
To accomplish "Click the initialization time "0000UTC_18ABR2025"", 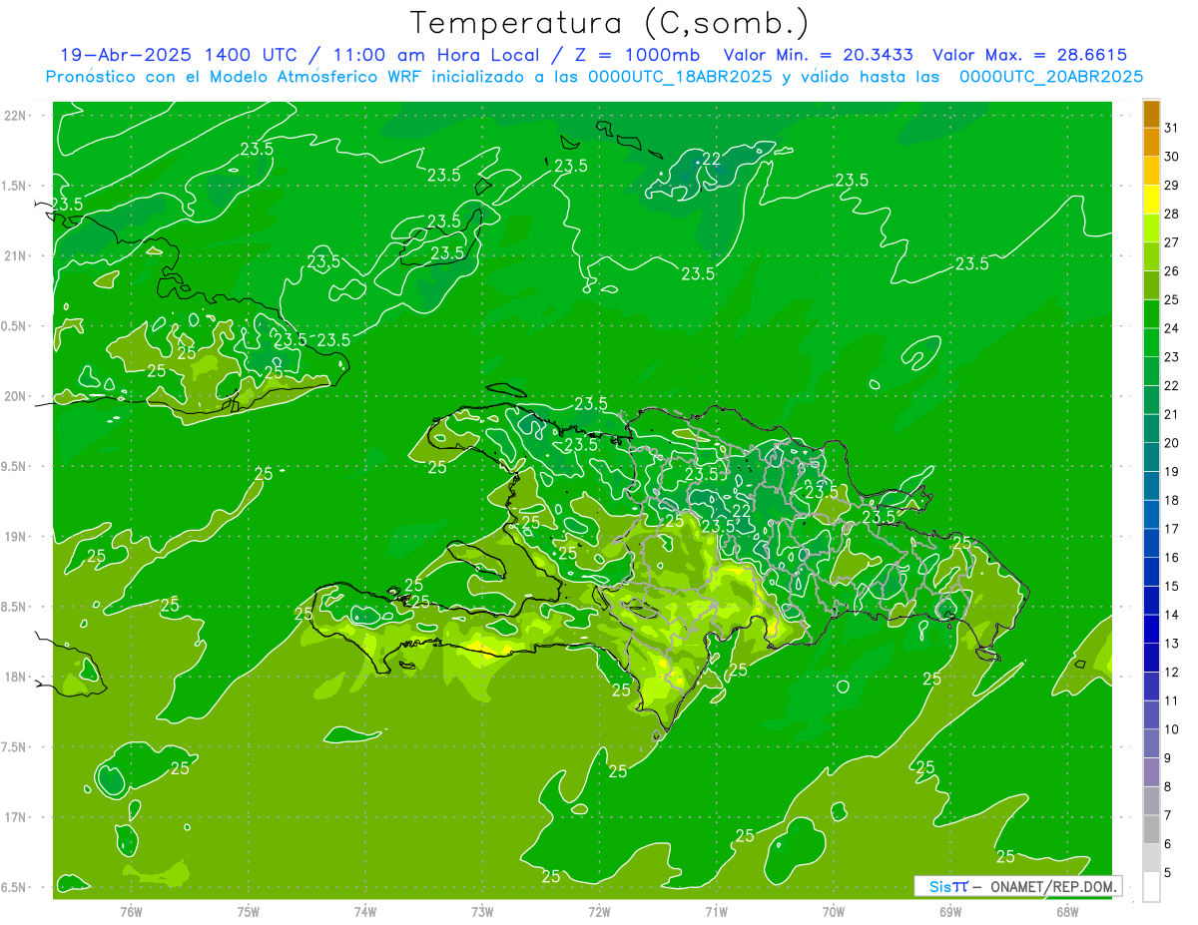I will point(680,76).
